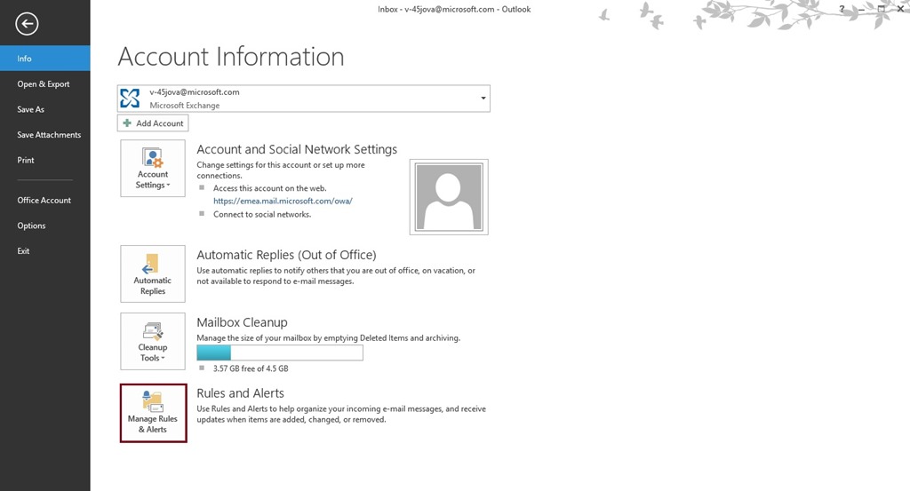The width and height of the screenshot is (910, 491).
Task: Select Save Attachments in sidebar
Action: click(49, 135)
